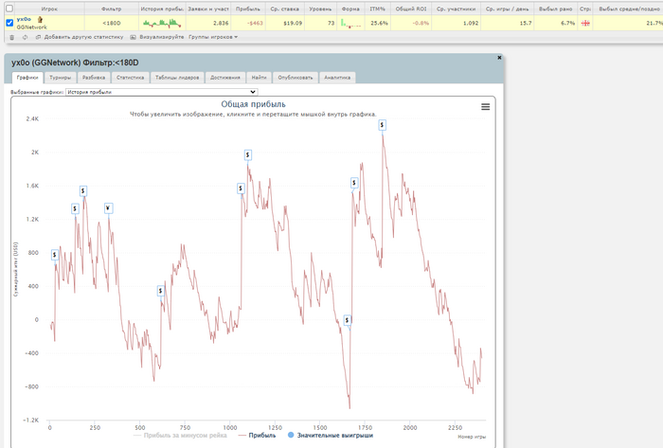Expand the 'Группы игроков' dropdown
This screenshot has height=448, width=663.
[x=213, y=37]
